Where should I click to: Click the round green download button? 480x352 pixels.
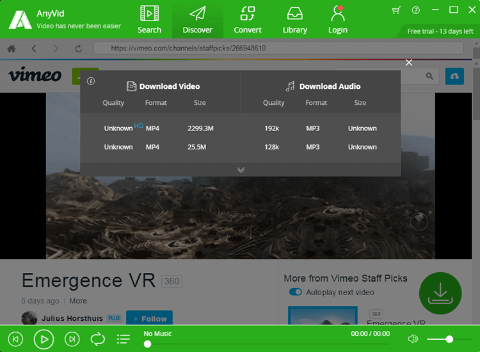coord(440,293)
